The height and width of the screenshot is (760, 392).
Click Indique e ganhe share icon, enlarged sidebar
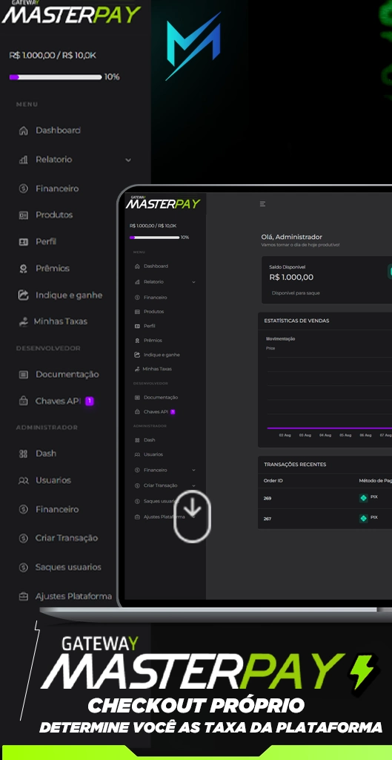23,295
